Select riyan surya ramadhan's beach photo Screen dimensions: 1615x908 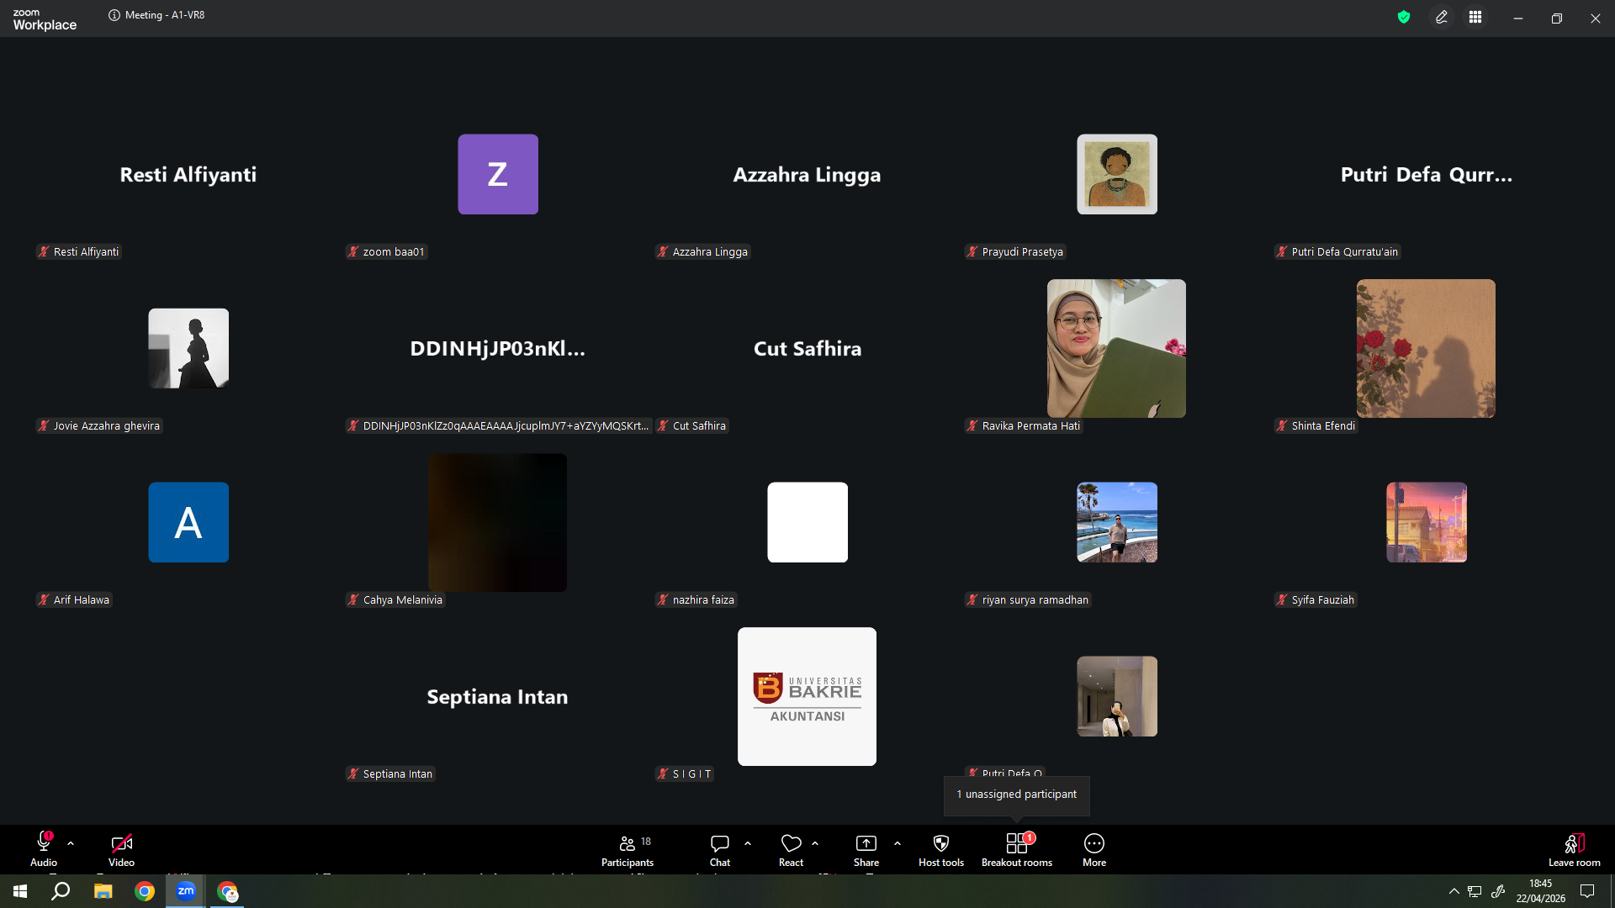[1117, 522]
